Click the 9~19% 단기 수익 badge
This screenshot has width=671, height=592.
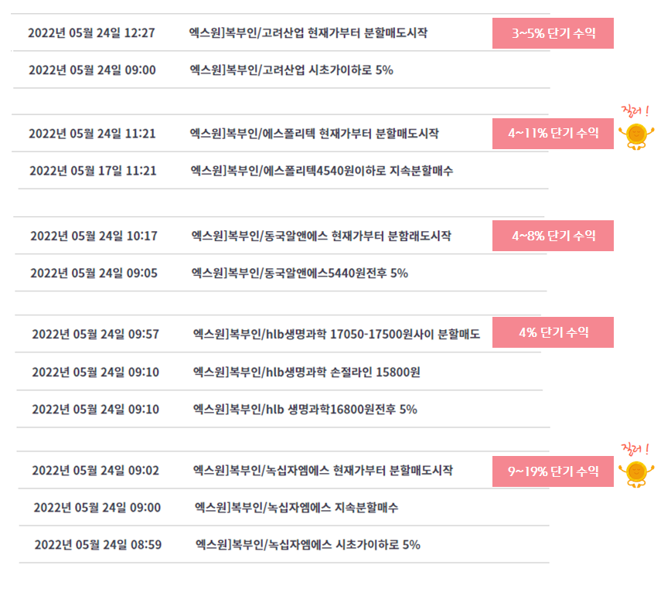pyautogui.click(x=553, y=471)
